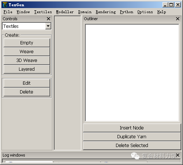The width and height of the screenshot is (183, 165).
Task: Create an Empty textile
Action: point(27,43)
